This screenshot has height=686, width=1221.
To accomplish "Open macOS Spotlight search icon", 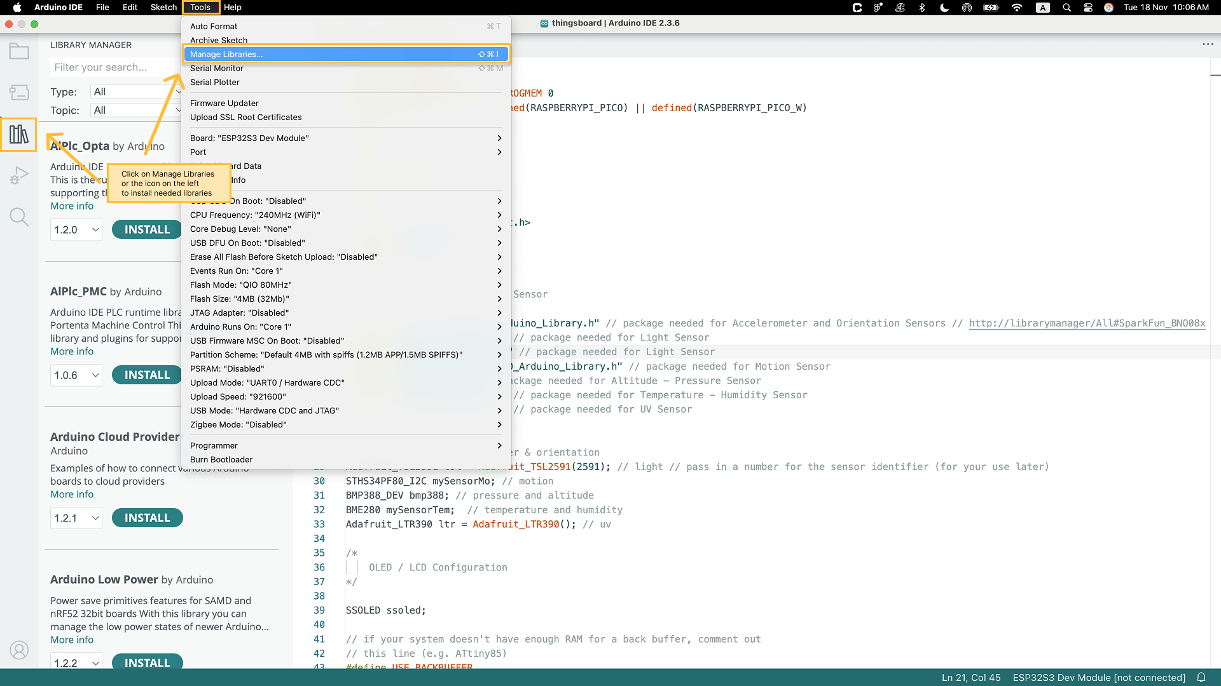I will (1066, 8).
